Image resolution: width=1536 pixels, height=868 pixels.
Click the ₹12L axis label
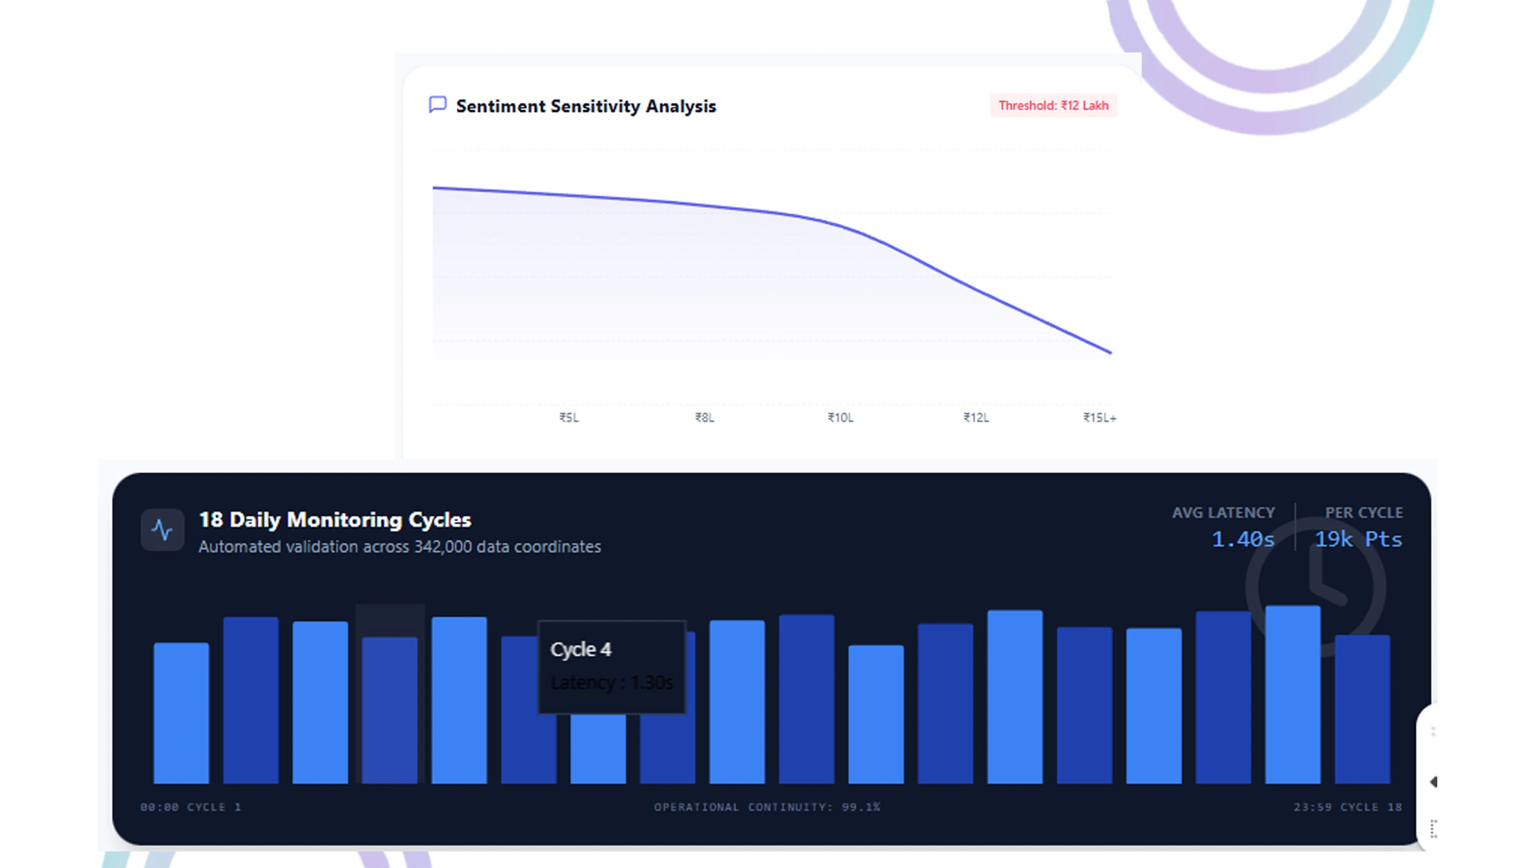[x=976, y=418]
